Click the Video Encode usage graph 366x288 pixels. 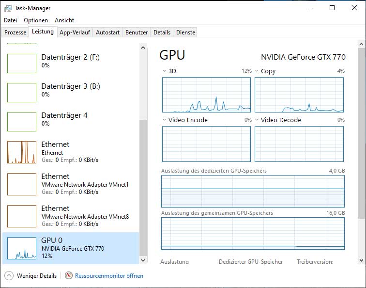tap(206, 144)
